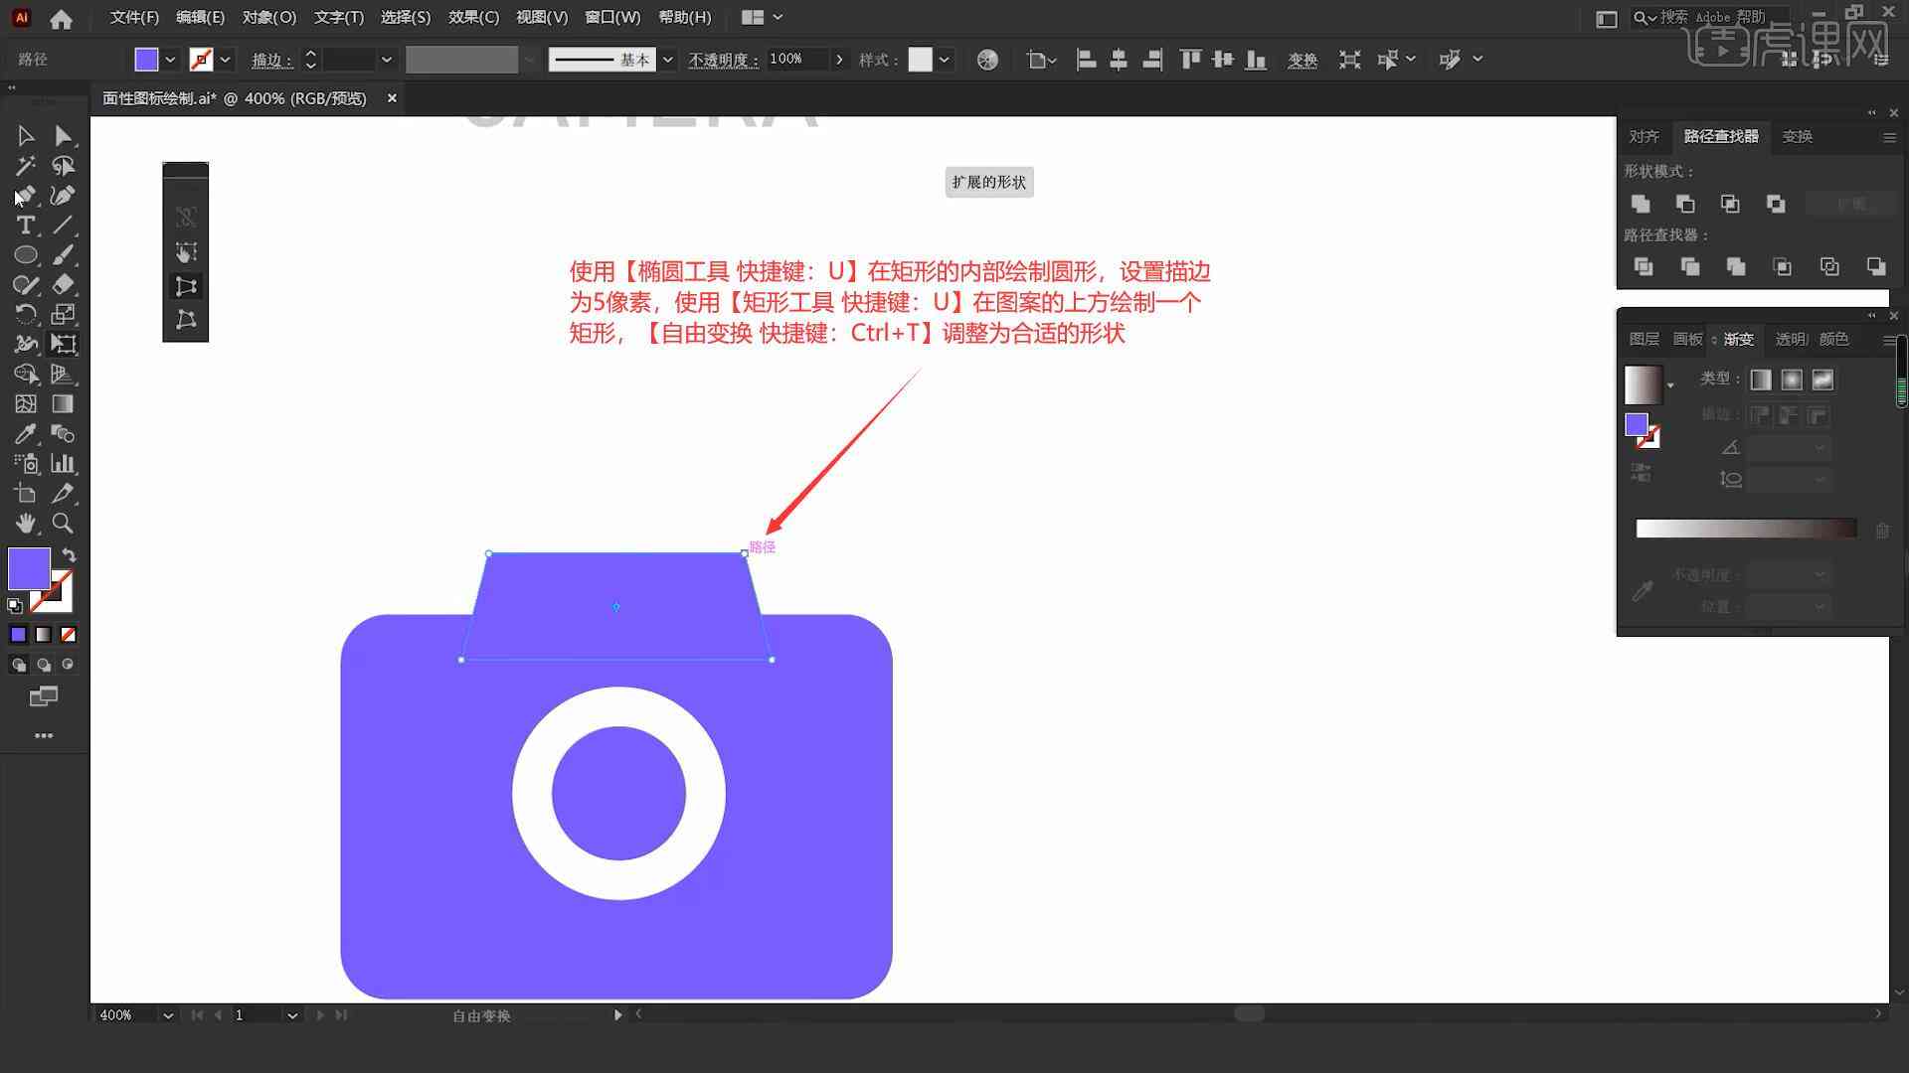Select the Rotate tool

(25, 314)
